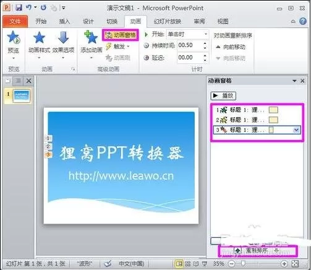Click the 延迟 00.00 field

(x=190, y=58)
